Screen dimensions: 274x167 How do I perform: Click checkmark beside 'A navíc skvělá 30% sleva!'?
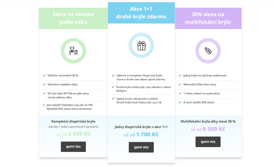(x=180, y=102)
